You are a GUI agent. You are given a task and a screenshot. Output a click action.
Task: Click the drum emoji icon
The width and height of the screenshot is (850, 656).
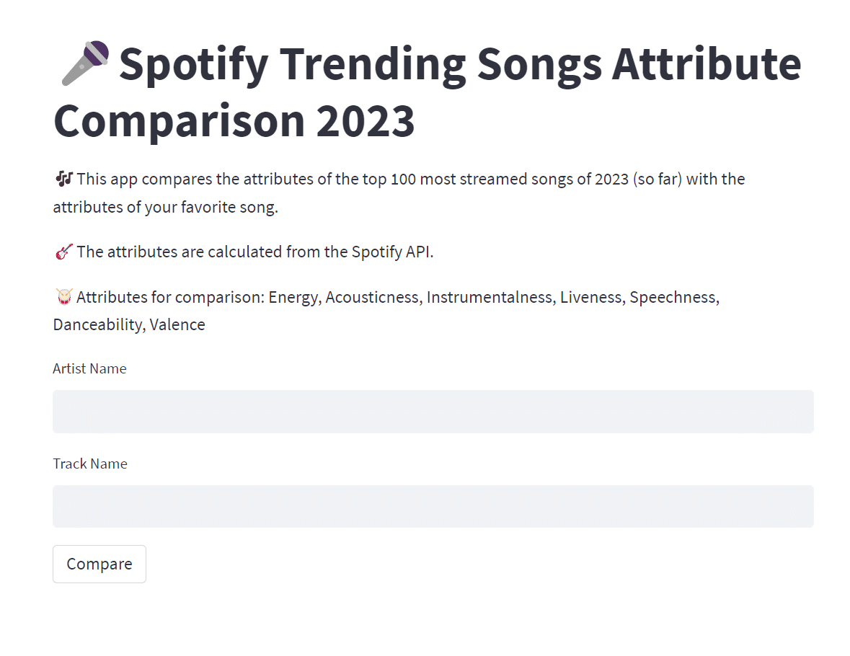pos(64,296)
